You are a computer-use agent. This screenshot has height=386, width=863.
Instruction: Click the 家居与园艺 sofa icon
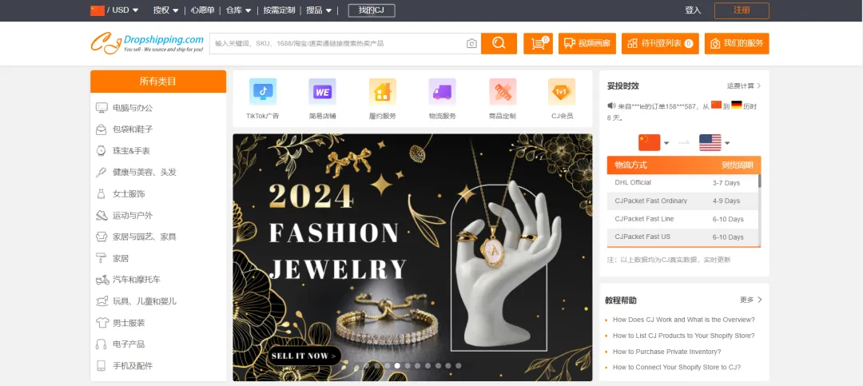pyautogui.click(x=101, y=237)
